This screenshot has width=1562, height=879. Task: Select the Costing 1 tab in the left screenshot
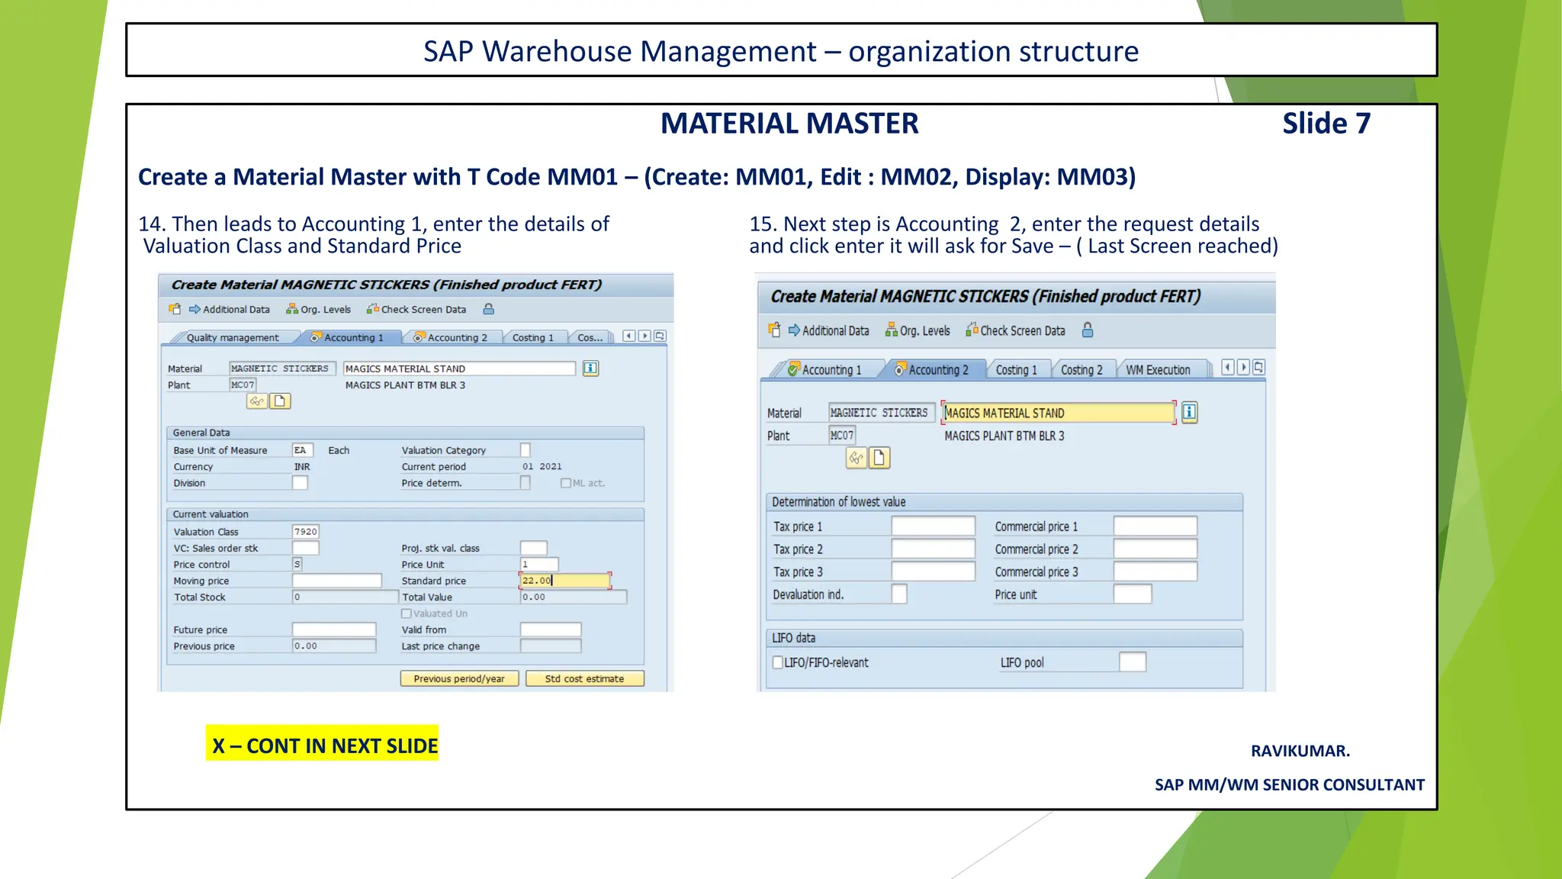coord(533,337)
